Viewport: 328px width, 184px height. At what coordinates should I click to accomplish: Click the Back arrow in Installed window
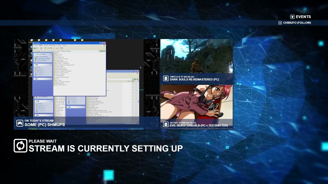(x=34, y=48)
